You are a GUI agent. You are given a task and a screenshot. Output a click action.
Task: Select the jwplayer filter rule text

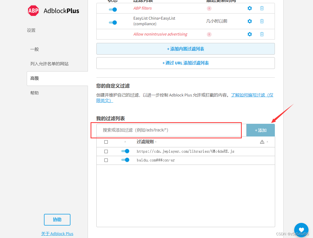(185, 152)
